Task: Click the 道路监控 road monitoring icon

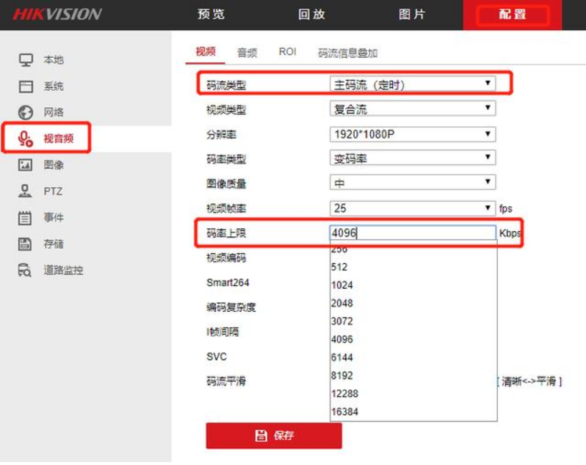Action: [26, 271]
